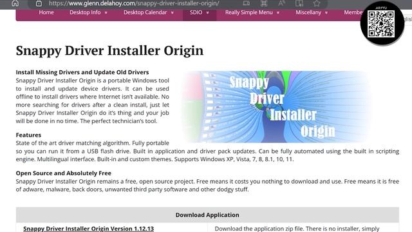Expand the Really Simple Menu dropdown arrow
Viewport: 412px width, 232px height.
pyautogui.click(x=278, y=13)
